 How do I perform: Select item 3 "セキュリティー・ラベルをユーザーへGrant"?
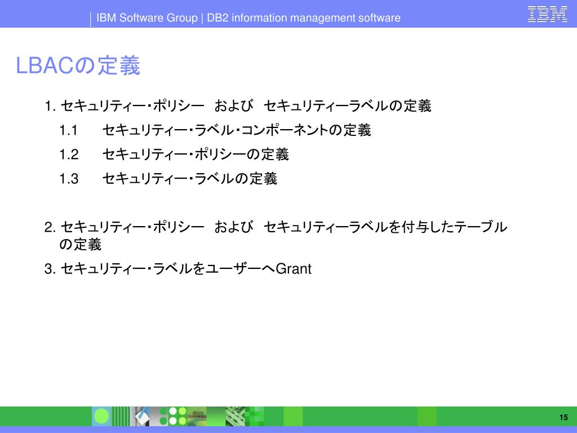point(177,269)
